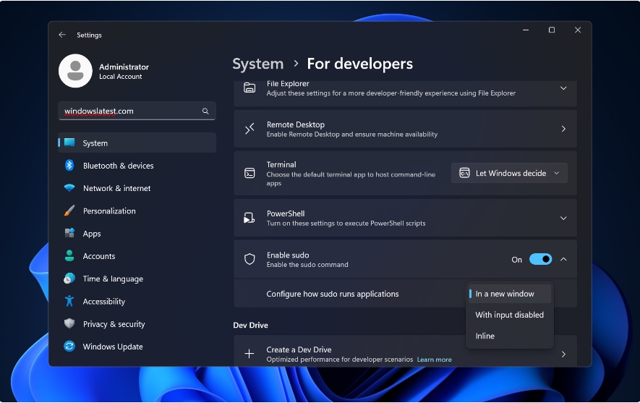640x403 pixels.
Task: Click the Administrator profile avatar
Action: pos(75,71)
